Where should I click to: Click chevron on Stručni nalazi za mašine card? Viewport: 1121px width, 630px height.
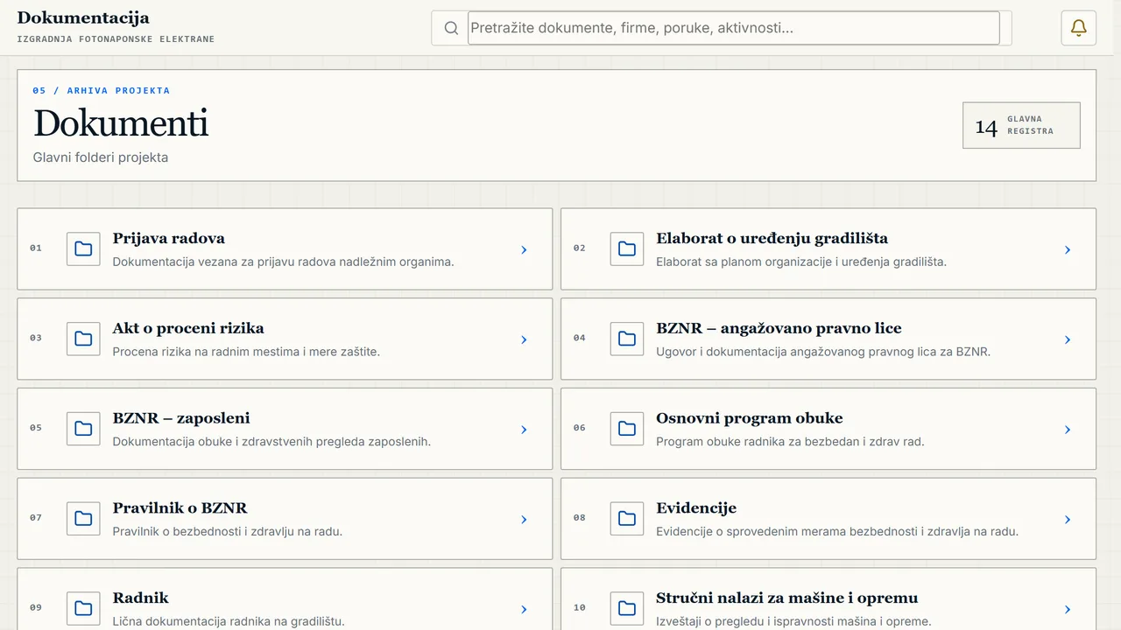click(x=1068, y=609)
